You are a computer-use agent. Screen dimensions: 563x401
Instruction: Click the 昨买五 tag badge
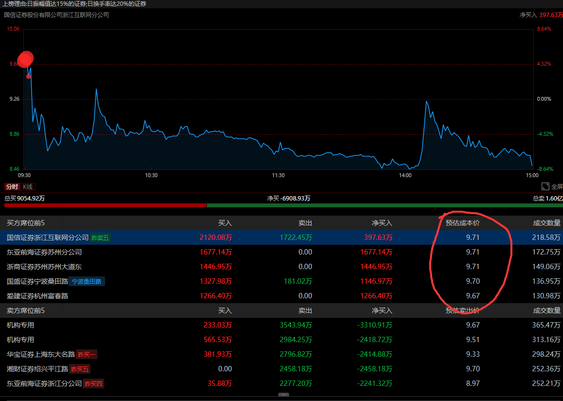80,369
